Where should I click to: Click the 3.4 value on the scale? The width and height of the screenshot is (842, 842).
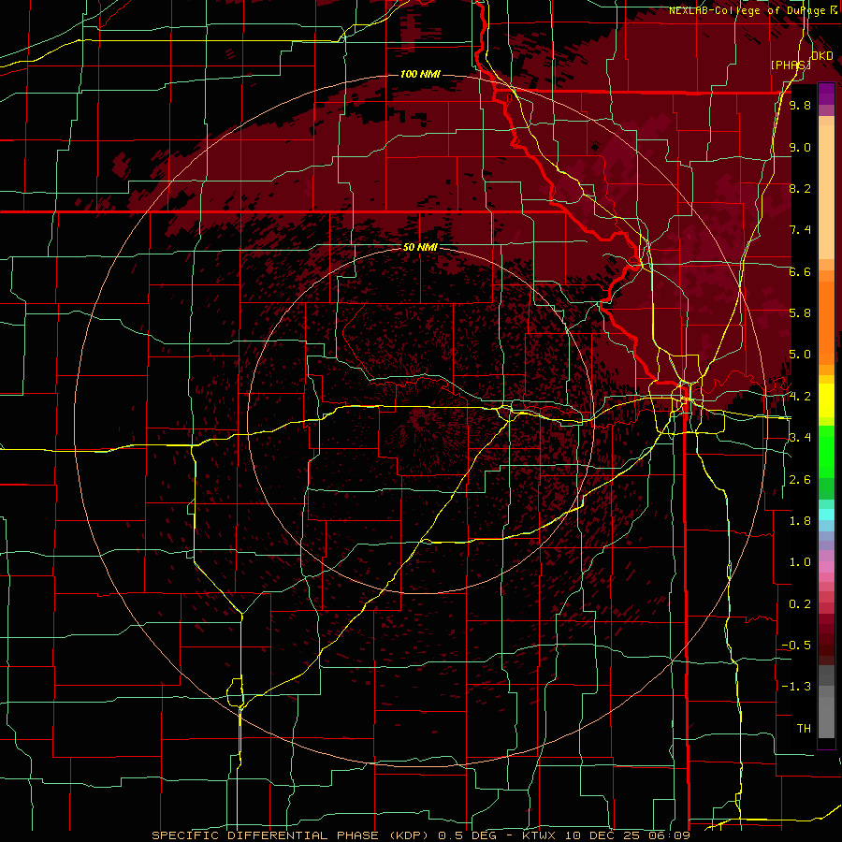click(800, 438)
